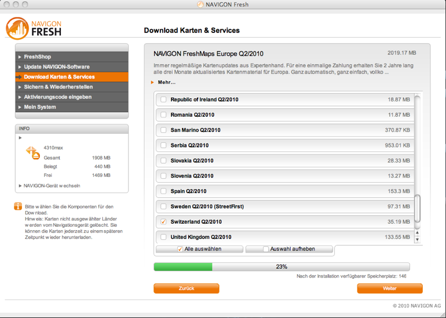Click the NAVIGON Fresh logo
Image resolution: width=446 pixels, height=318 pixels.
[x=34, y=28]
